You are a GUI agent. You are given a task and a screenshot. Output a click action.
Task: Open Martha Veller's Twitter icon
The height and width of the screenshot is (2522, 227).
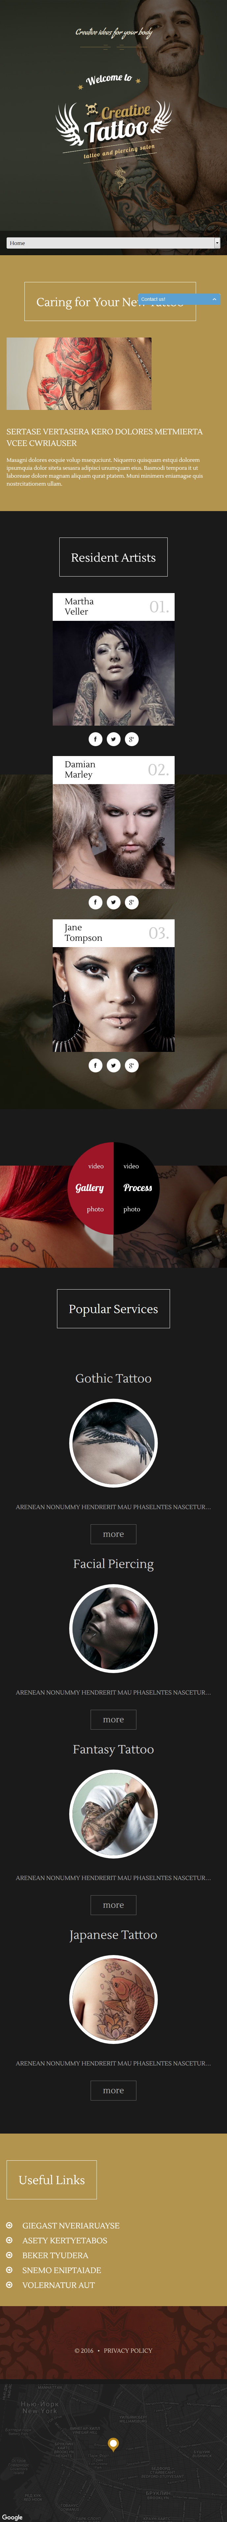(114, 739)
